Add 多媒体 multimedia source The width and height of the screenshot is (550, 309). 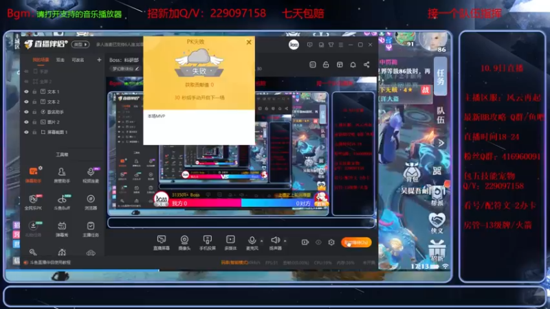[230, 242]
